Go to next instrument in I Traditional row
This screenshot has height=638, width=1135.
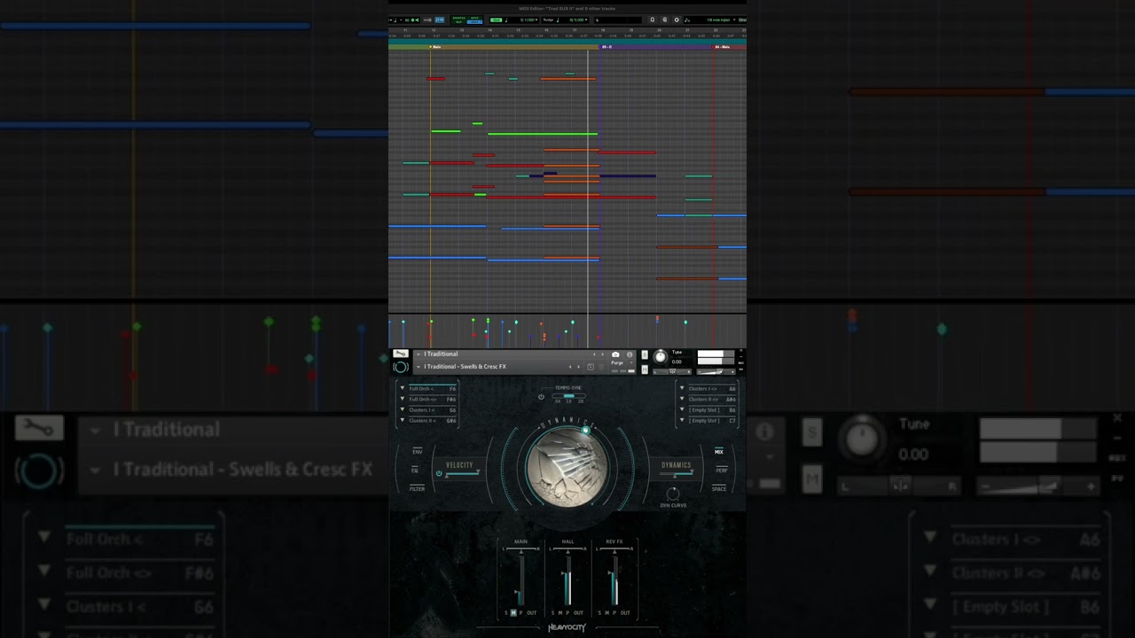click(x=603, y=354)
